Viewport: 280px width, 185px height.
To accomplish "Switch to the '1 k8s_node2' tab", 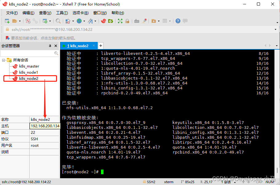I will (78, 46).
